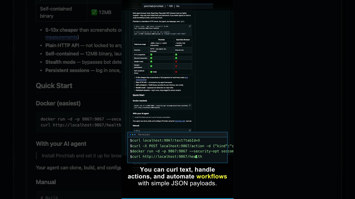
Task: Click OpenClaw's green check for Element interaction
Action: (x=176, y=58)
